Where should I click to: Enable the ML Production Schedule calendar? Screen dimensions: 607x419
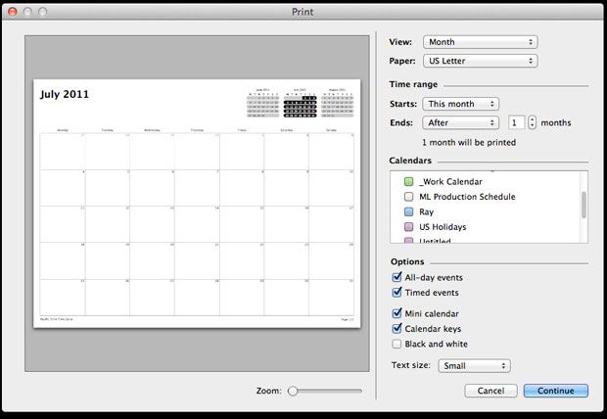409,197
